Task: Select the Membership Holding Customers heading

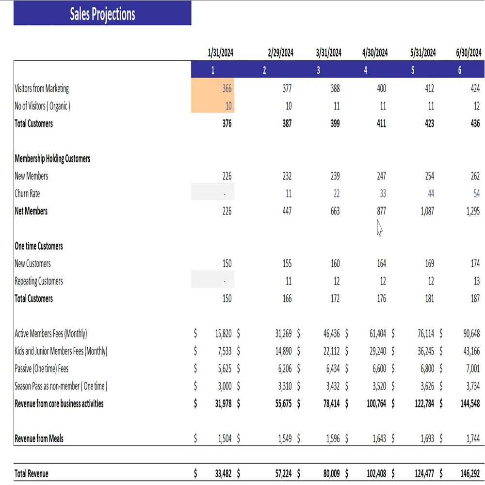Action: click(x=52, y=159)
